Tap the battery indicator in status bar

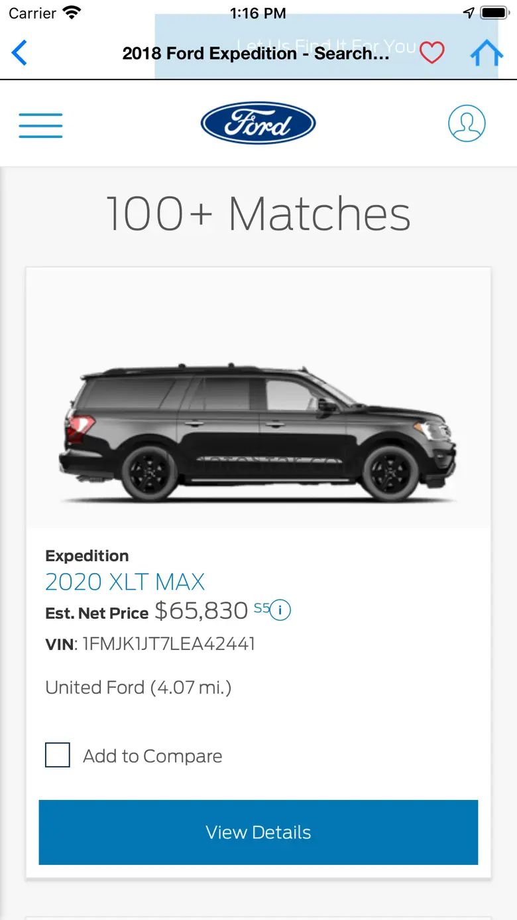[494, 13]
